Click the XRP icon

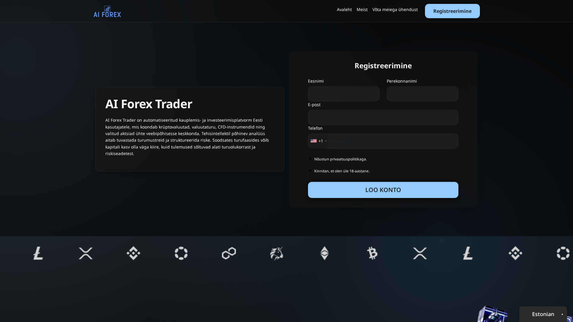point(86,253)
